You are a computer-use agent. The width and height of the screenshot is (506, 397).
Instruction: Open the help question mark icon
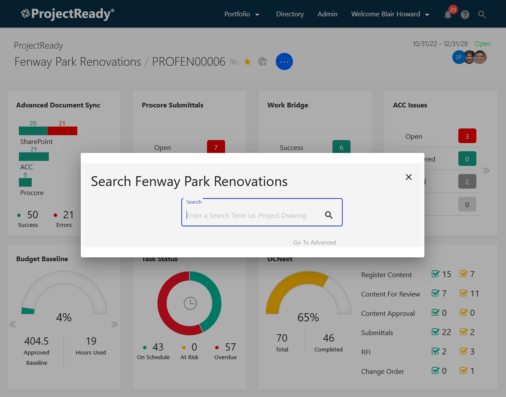click(465, 14)
